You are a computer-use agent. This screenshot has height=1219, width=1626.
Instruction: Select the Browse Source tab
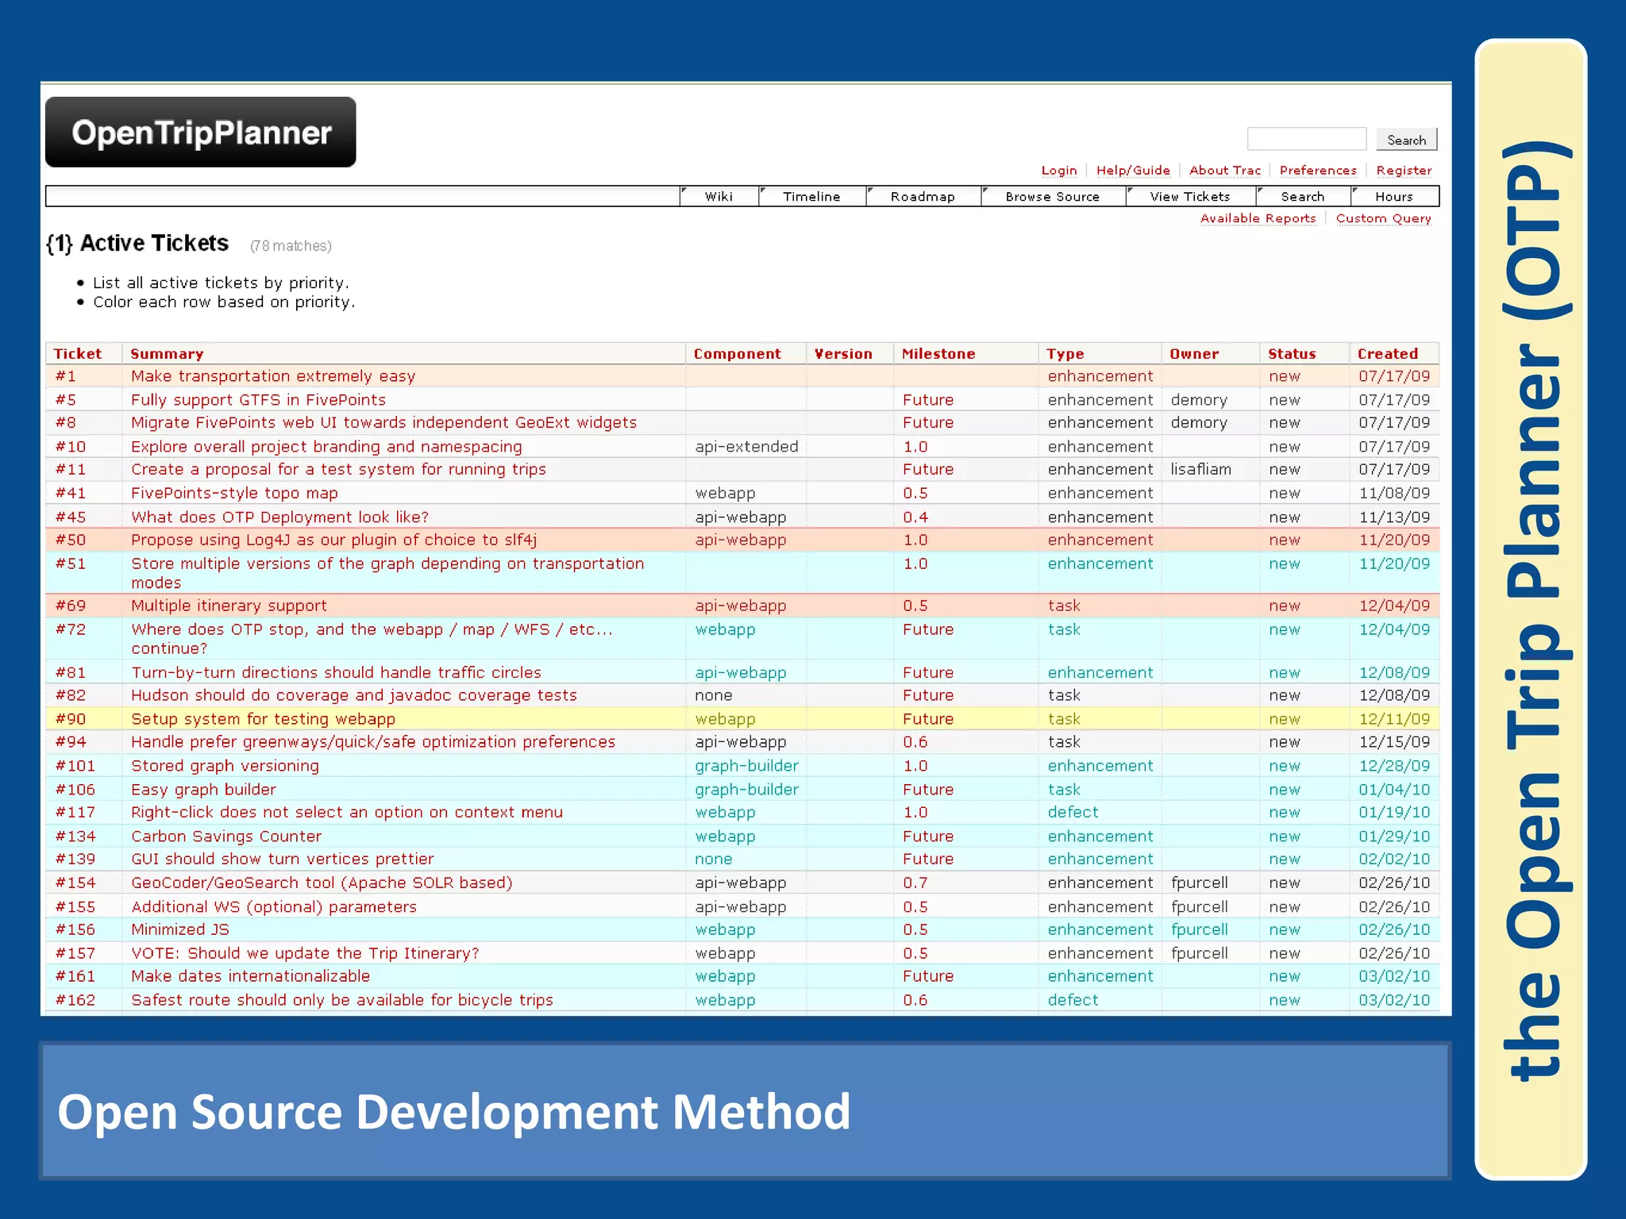[1052, 197]
